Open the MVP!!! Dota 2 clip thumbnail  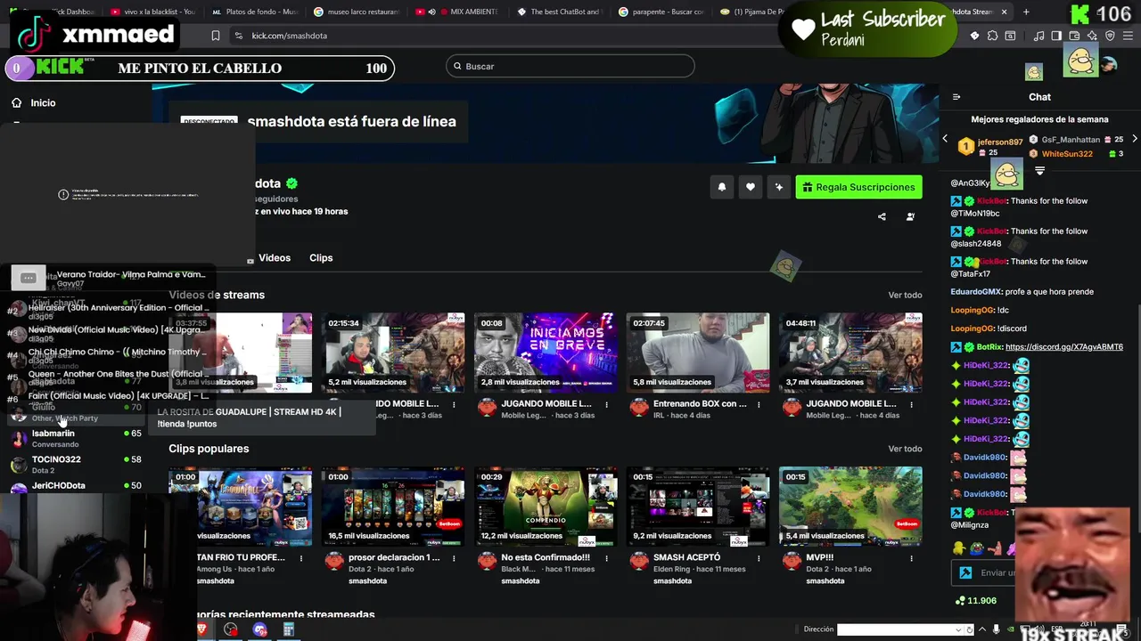850,507
